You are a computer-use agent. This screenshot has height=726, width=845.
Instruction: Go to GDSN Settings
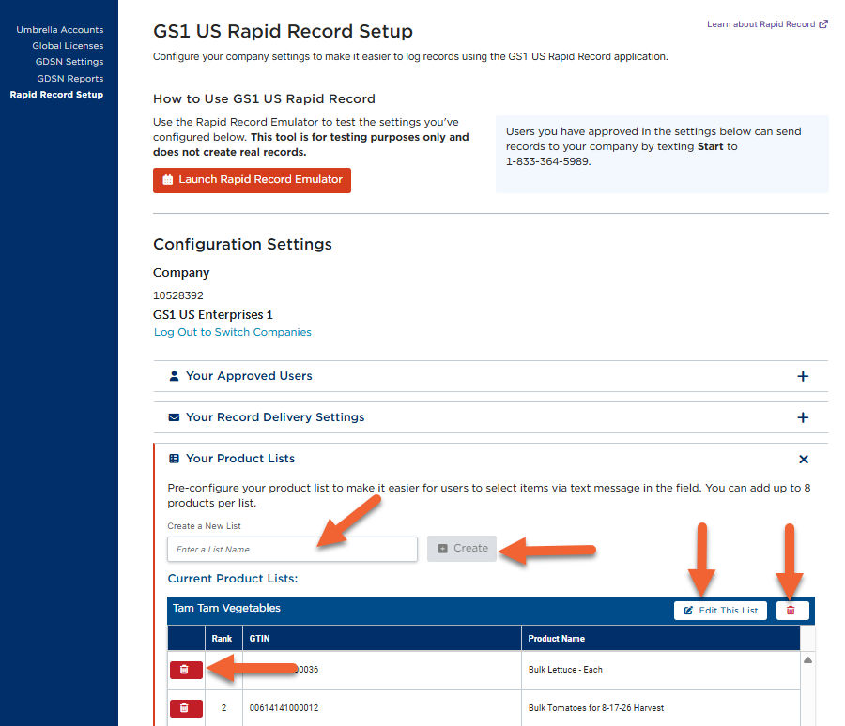(x=69, y=62)
